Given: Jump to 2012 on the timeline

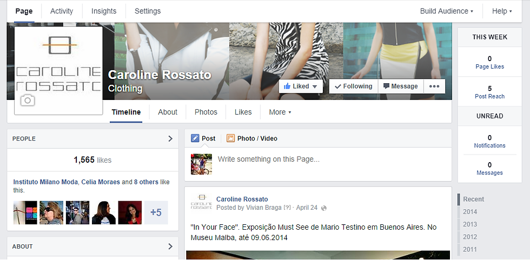Looking at the screenshot, I should [x=470, y=237].
